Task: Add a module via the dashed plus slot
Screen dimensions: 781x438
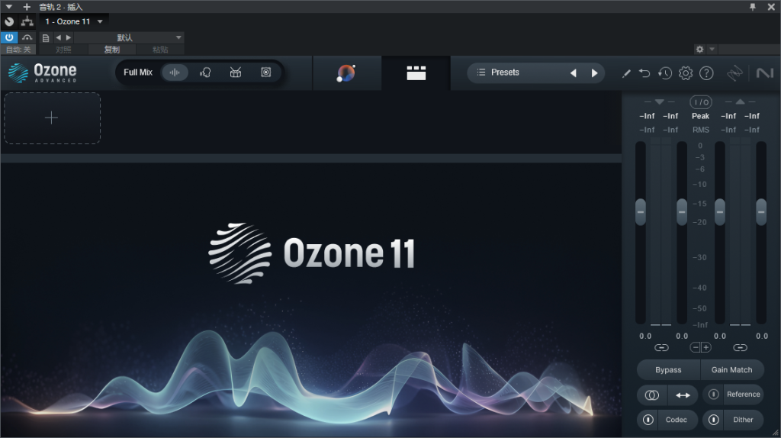Action: pyautogui.click(x=52, y=118)
